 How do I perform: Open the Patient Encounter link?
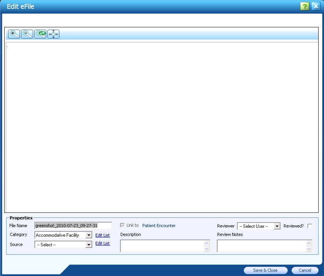[x=159, y=226]
